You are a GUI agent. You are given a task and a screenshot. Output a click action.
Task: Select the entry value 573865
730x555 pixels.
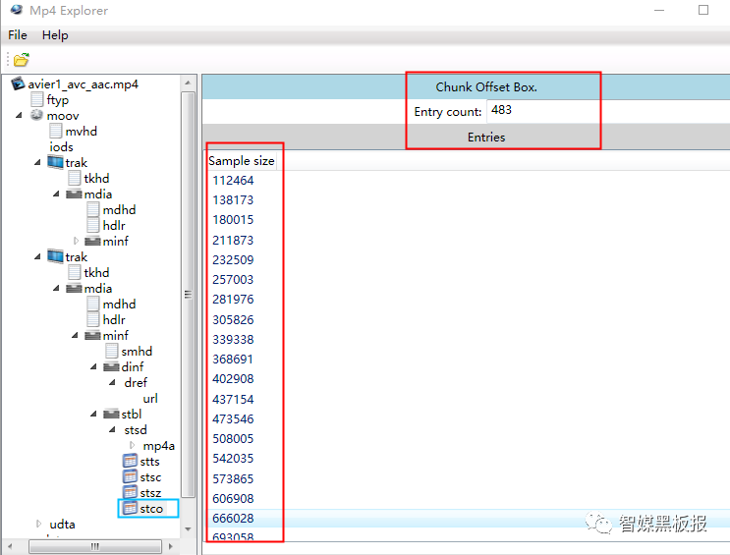coord(233,478)
